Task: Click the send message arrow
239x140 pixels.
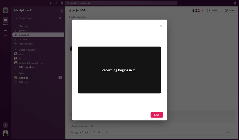Action: point(228,132)
